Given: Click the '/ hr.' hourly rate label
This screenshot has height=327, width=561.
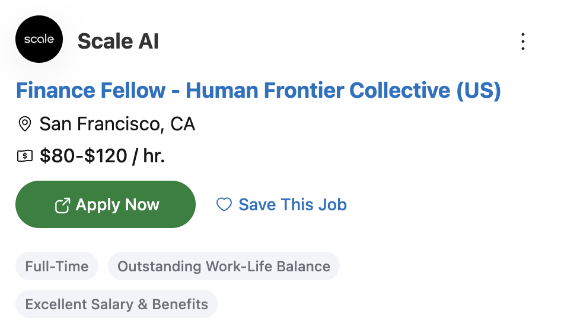Looking at the screenshot, I should point(149,156).
